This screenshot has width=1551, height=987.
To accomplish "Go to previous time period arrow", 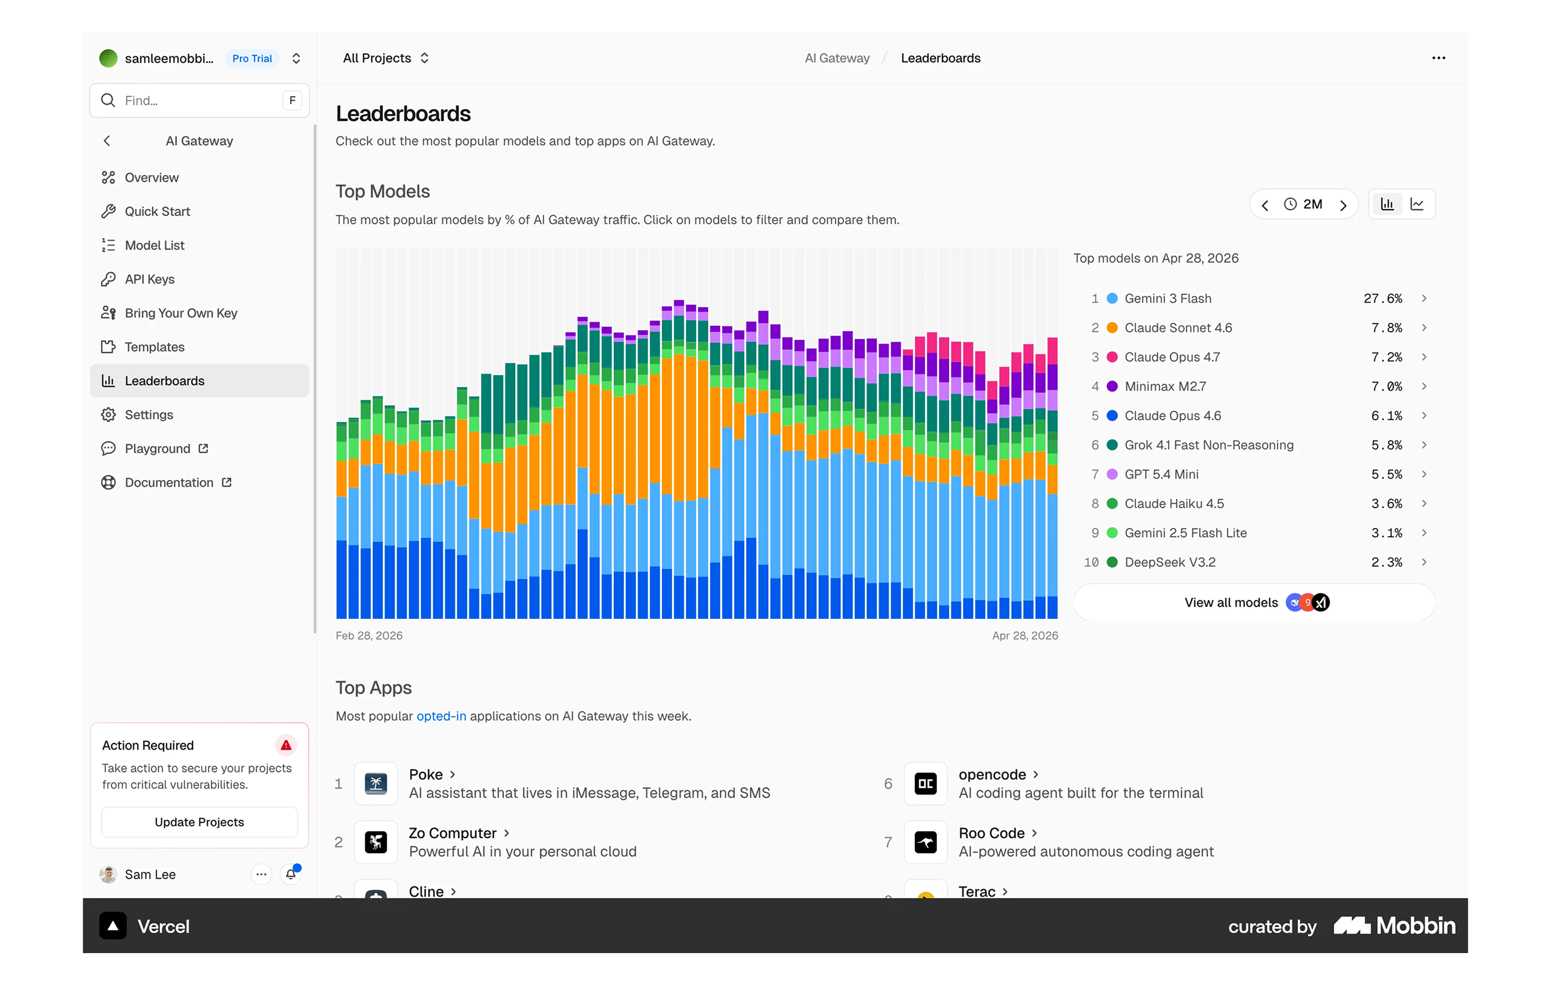I will pos(1265,205).
